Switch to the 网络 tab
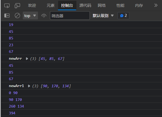This screenshot has height=117, width=162. point(102,6)
